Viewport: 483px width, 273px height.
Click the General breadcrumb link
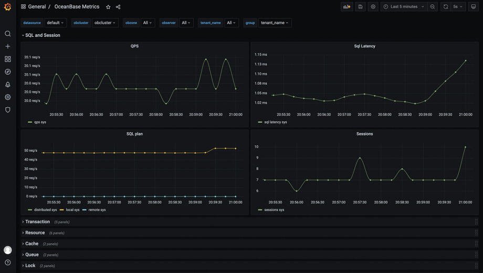(37, 7)
